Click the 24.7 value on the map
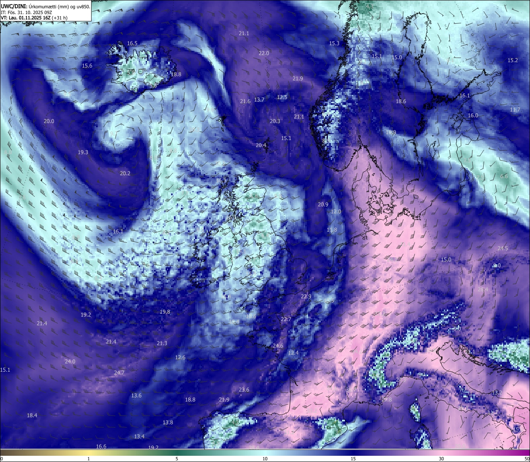This screenshot has height=462, width=530. click(119, 373)
